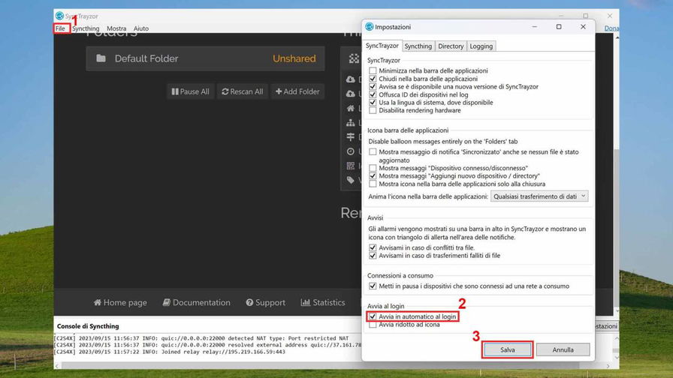The height and width of the screenshot is (378, 673).
Task: Click the discovery signpost icon
Action: [351, 136]
